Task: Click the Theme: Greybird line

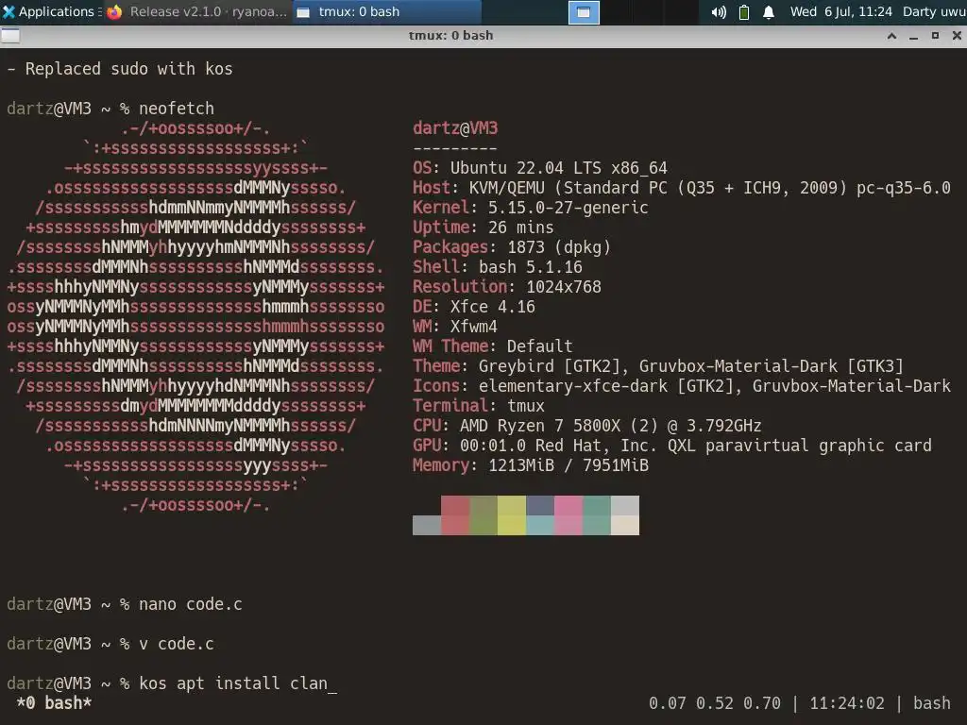Action: [658, 365]
